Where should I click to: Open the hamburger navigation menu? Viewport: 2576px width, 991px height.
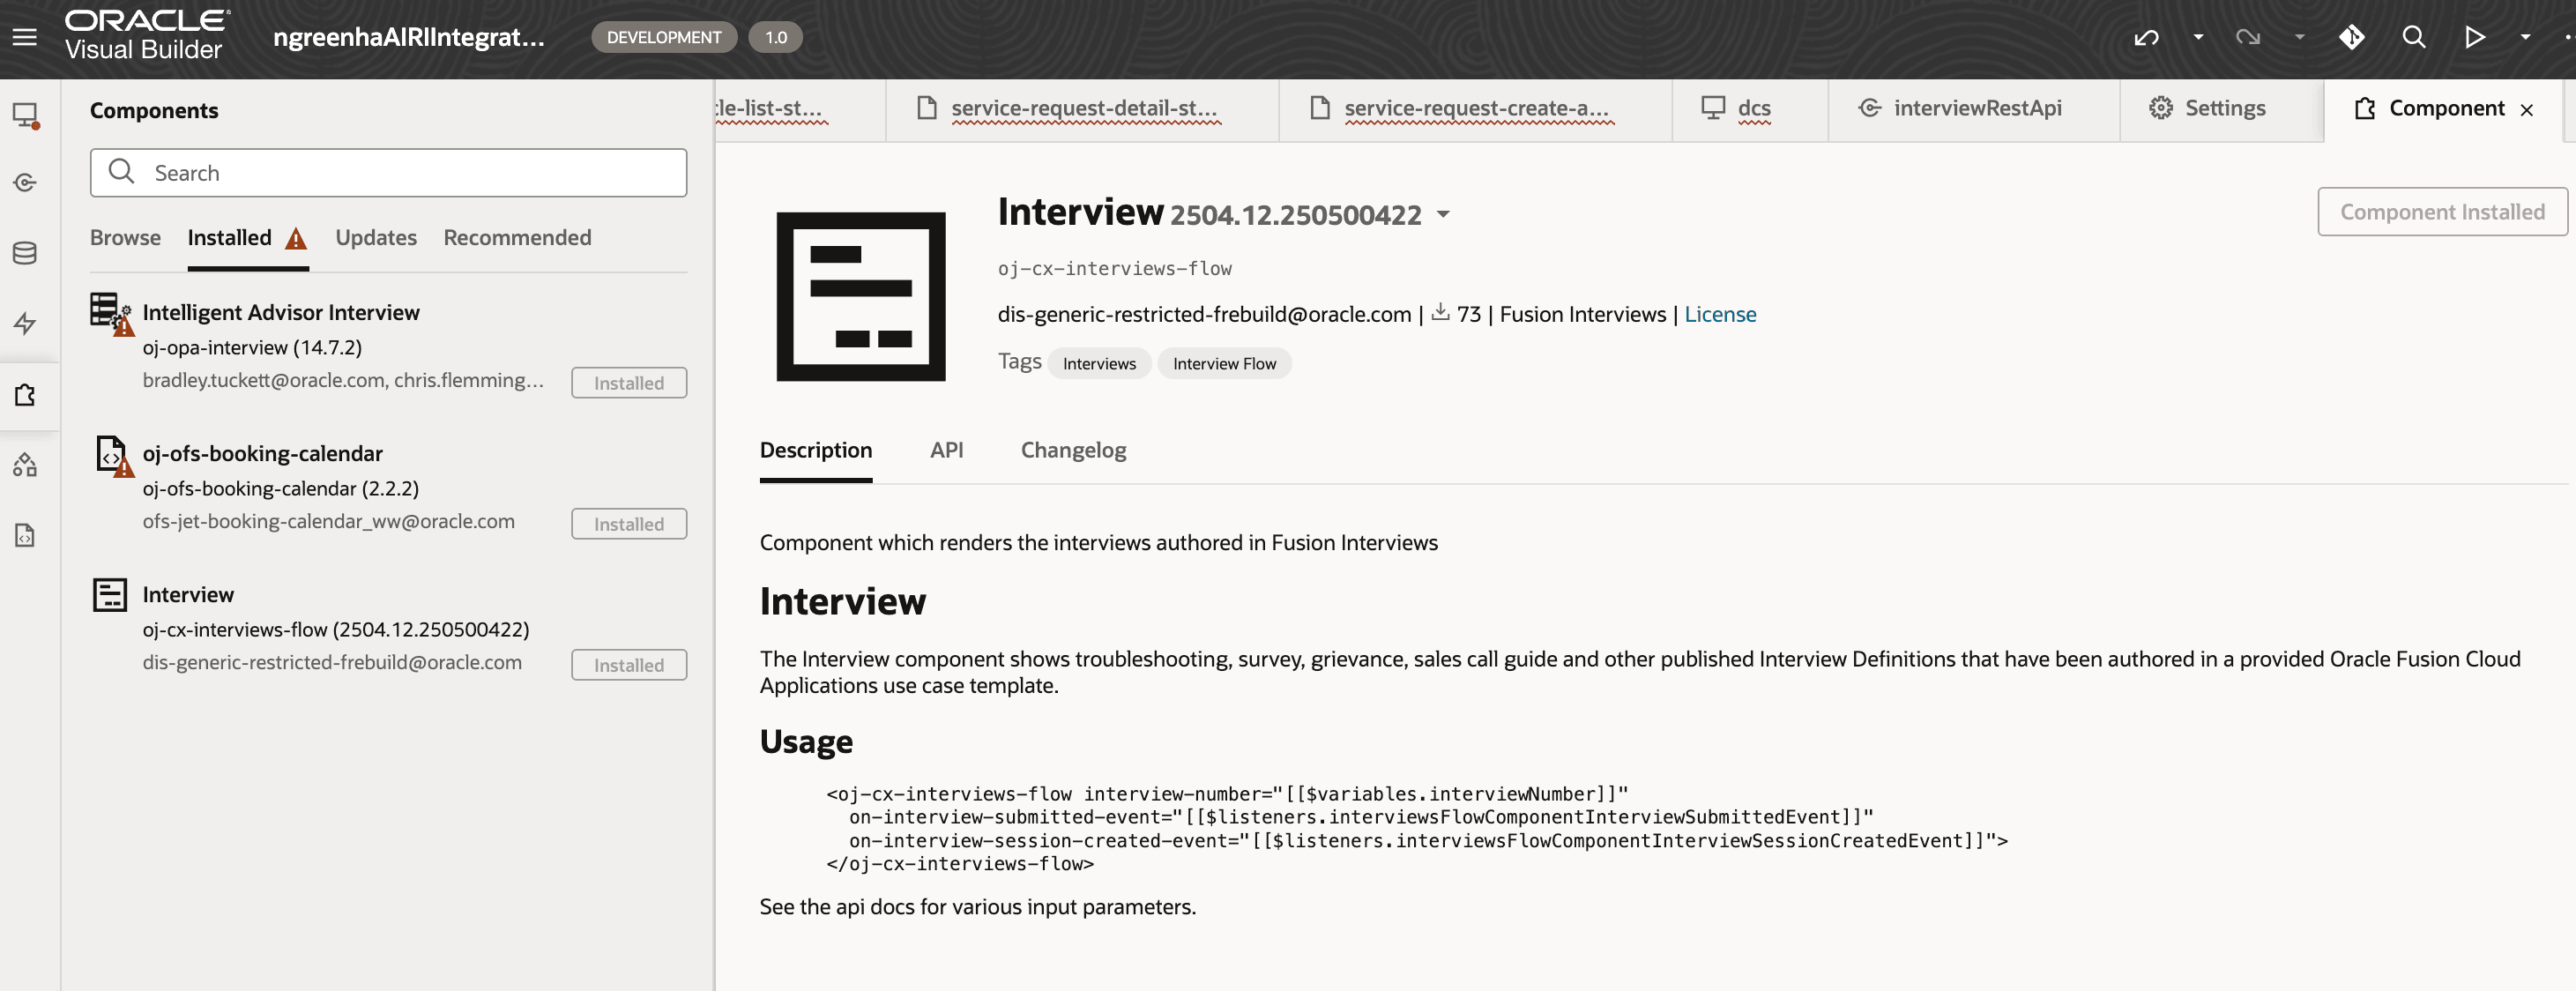point(25,37)
